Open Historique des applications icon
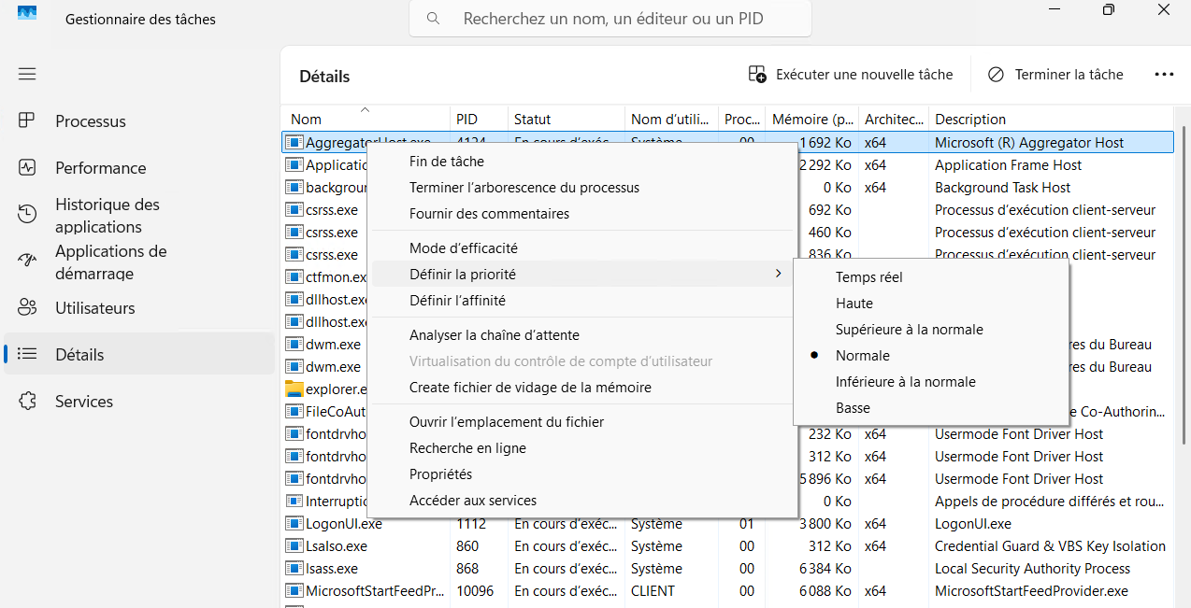 pyautogui.click(x=27, y=215)
